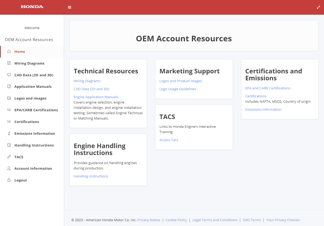Click the Certifications list icon in sidebar
This screenshot has height=226, width=324.
point(9,122)
